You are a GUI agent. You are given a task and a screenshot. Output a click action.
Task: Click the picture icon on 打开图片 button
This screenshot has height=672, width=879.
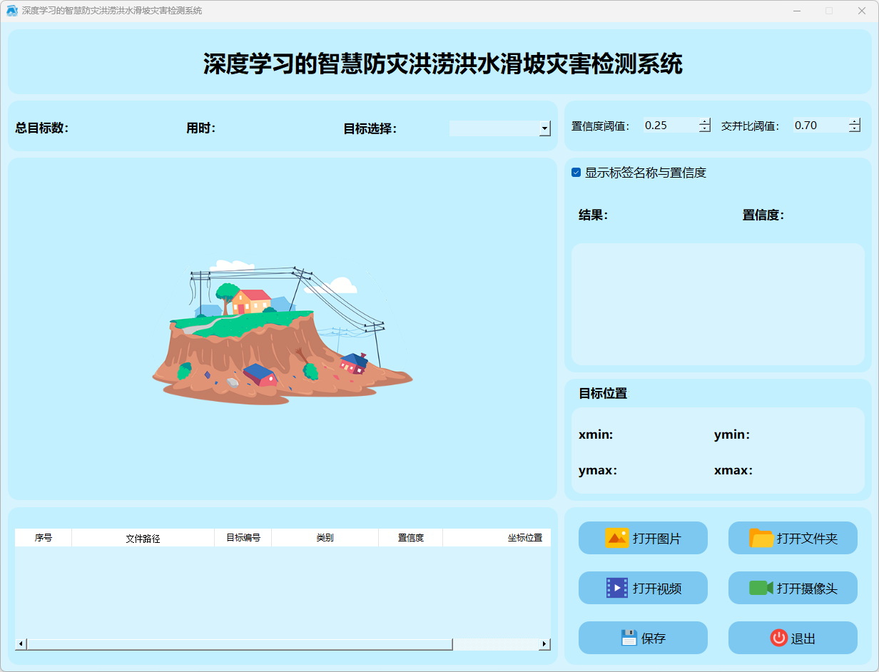tap(616, 538)
